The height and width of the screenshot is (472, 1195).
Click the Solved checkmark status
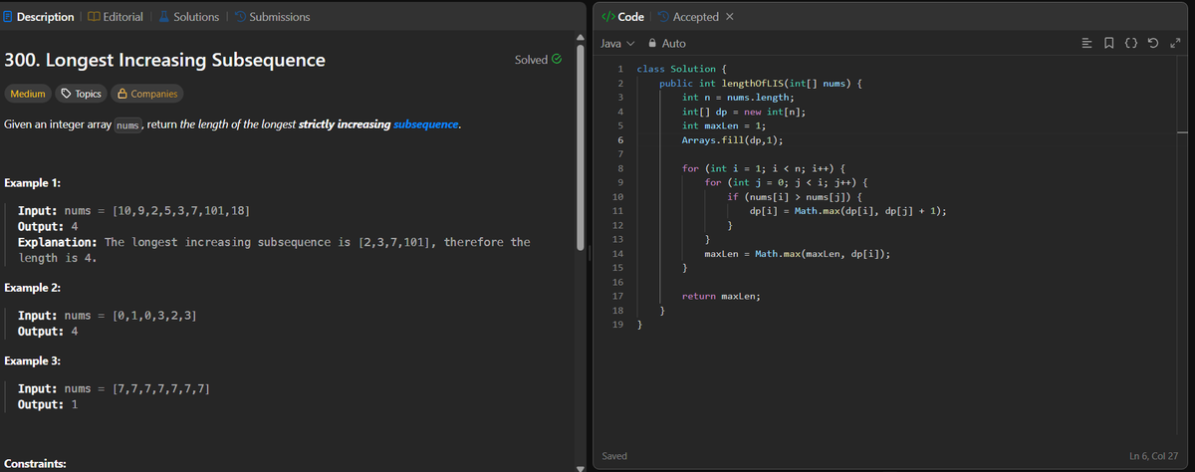point(538,60)
